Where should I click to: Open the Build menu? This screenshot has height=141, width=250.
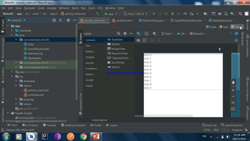pos(75,8)
